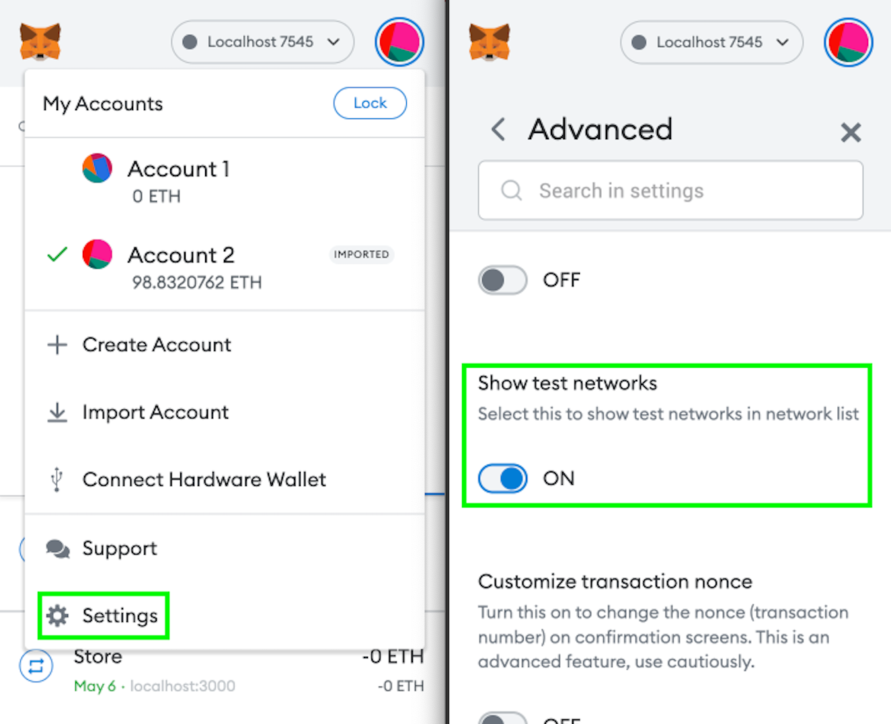Toggle the switch below Customize transaction nonce

502,718
